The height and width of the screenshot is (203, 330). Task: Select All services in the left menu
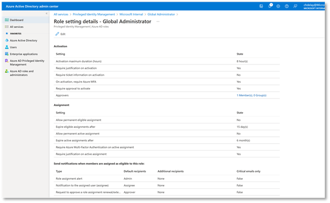coord(16,27)
